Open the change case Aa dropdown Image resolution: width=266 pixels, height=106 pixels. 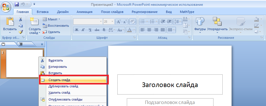pyautogui.click(x=121, y=30)
